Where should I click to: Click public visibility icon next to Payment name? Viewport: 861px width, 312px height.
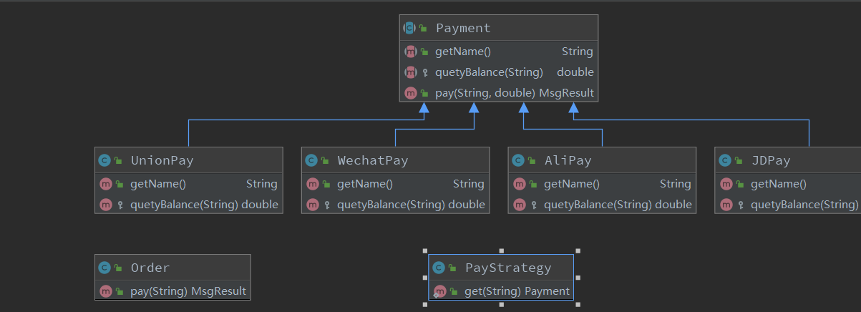[423, 28]
